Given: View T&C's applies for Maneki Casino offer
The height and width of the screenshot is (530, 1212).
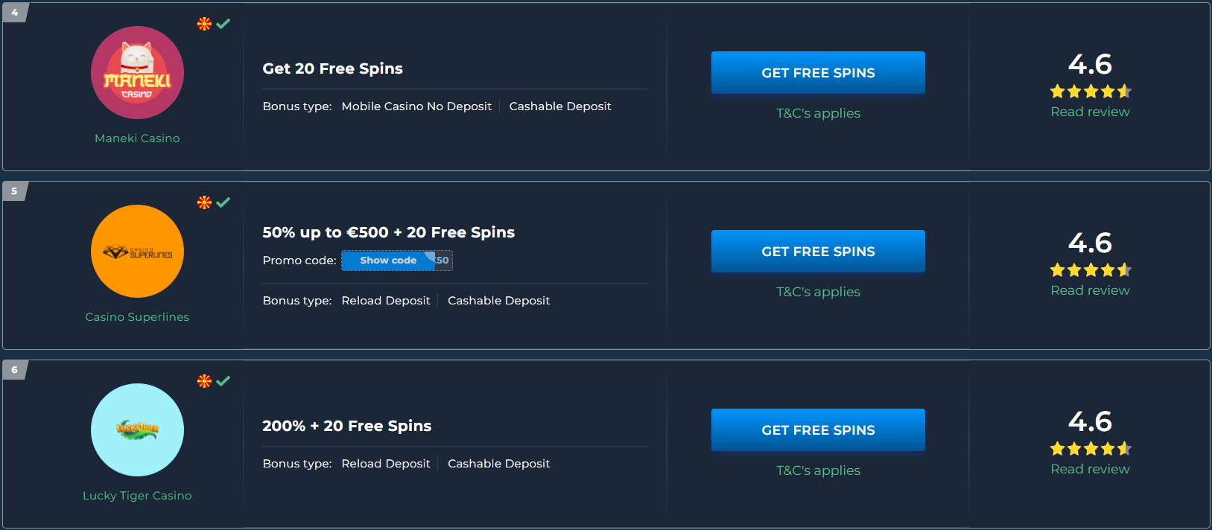Looking at the screenshot, I should click(818, 113).
